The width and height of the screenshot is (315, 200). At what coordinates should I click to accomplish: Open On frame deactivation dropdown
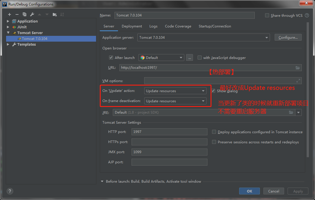click(175, 101)
